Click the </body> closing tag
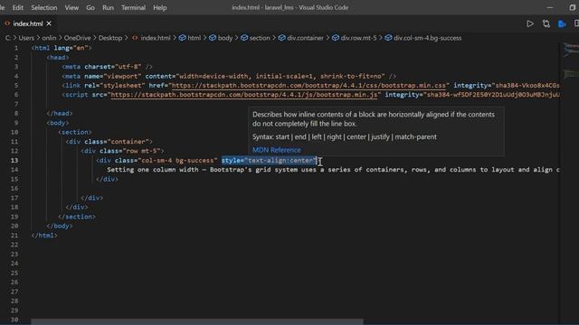The width and height of the screenshot is (579, 325). tap(60, 226)
